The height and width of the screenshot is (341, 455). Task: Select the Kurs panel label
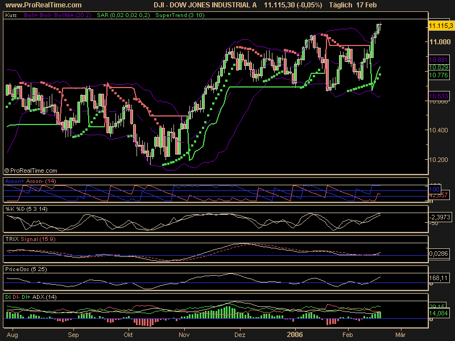(x=11, y=15)
